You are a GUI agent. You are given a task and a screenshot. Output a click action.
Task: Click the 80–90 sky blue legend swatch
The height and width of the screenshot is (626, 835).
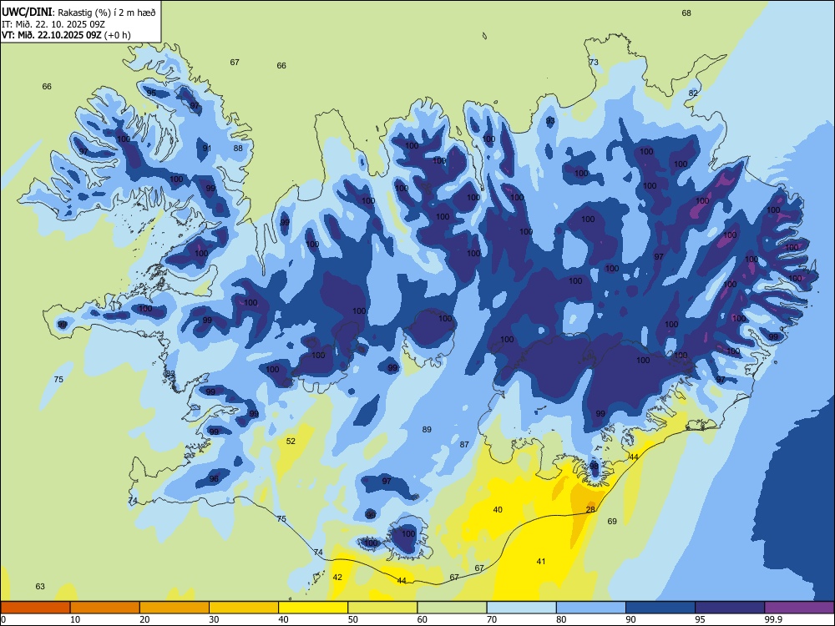point(591,608)
